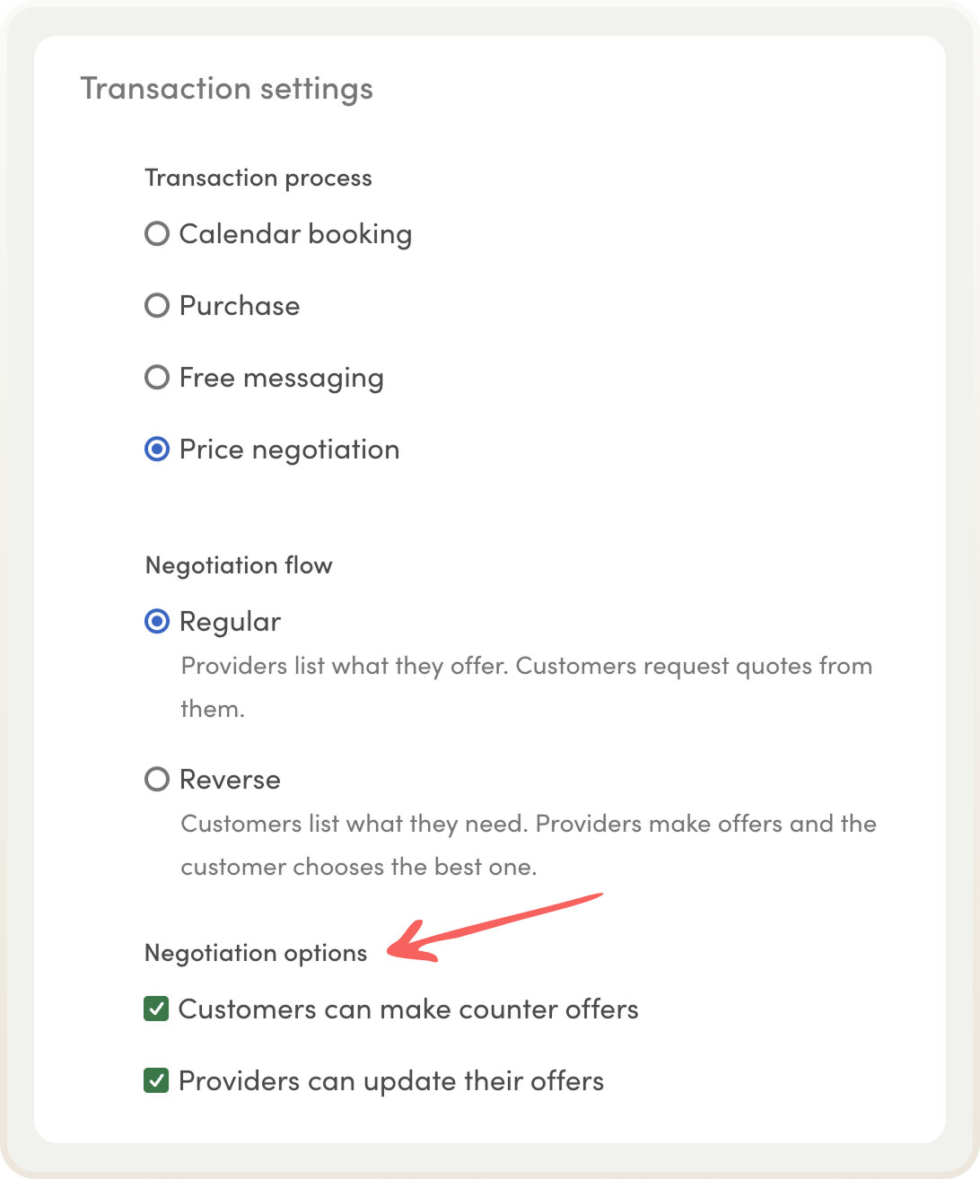This screenshot has width=980, height=1179.
Task: Select the Calendar booking radio button
Action: 157,234
